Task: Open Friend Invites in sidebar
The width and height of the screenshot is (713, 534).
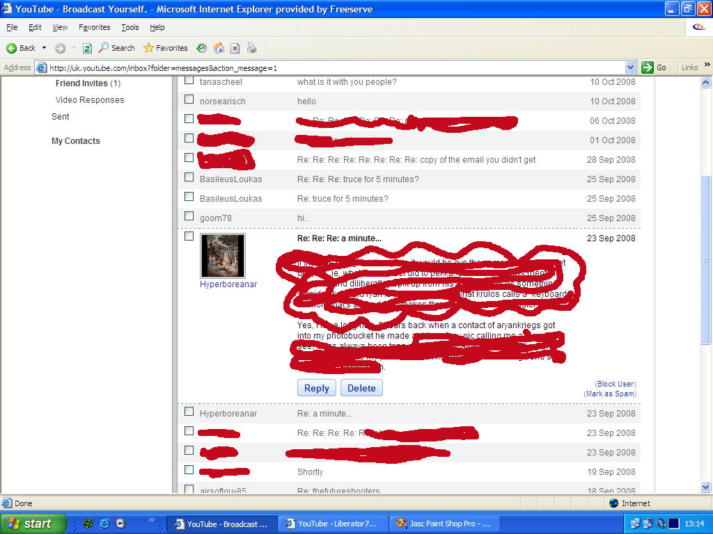Action: (88, 83)
